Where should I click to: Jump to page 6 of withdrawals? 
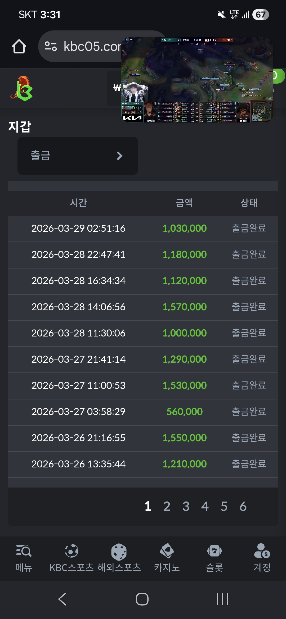[x=243, y=506]
